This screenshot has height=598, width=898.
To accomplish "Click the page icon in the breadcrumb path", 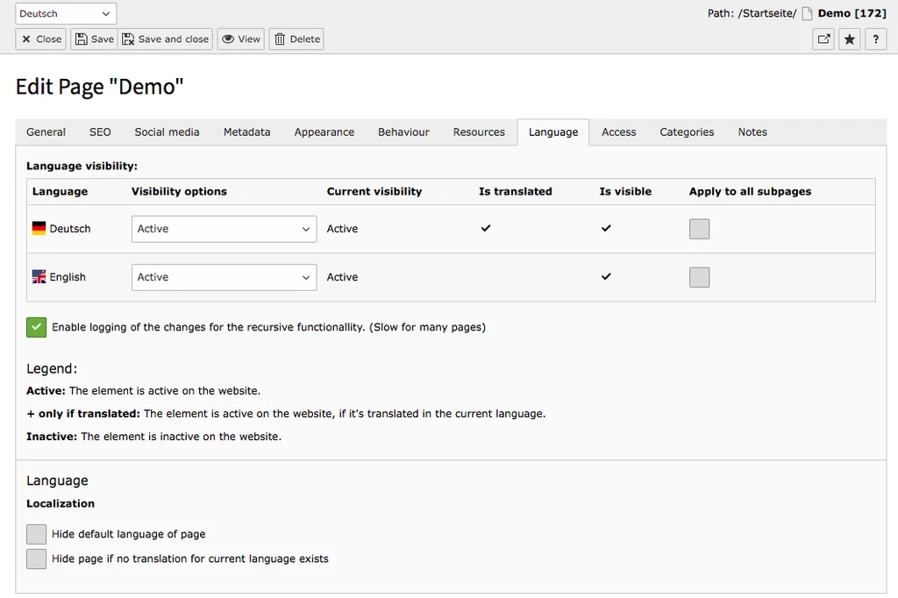I will click(807, 12).
